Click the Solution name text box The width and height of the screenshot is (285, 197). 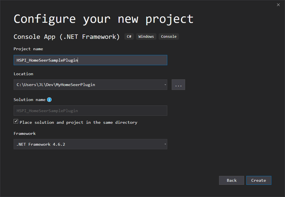(x=90, y=110)
